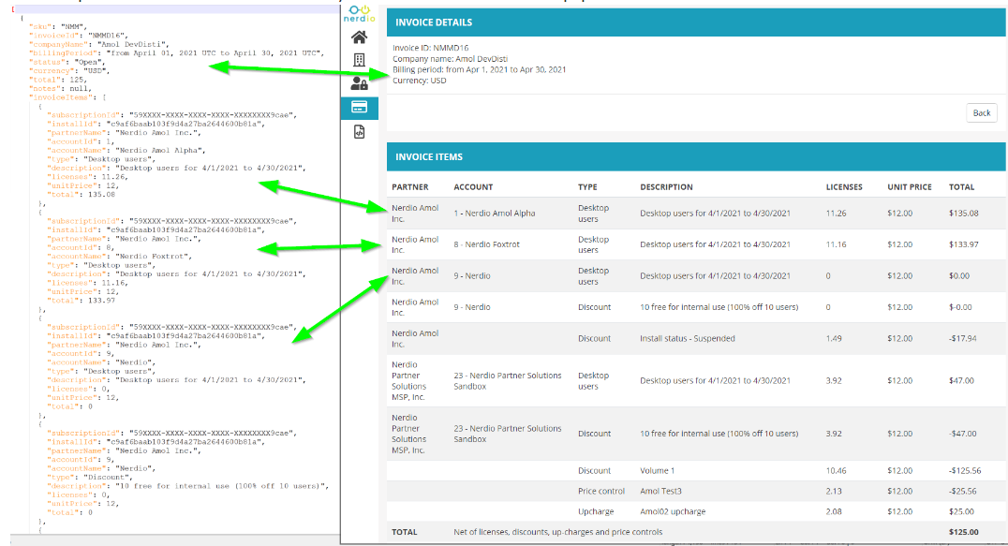Viewport: 1008px width, 546px height.
Task: Click total cell '-$125.56'
Action: 965,471
